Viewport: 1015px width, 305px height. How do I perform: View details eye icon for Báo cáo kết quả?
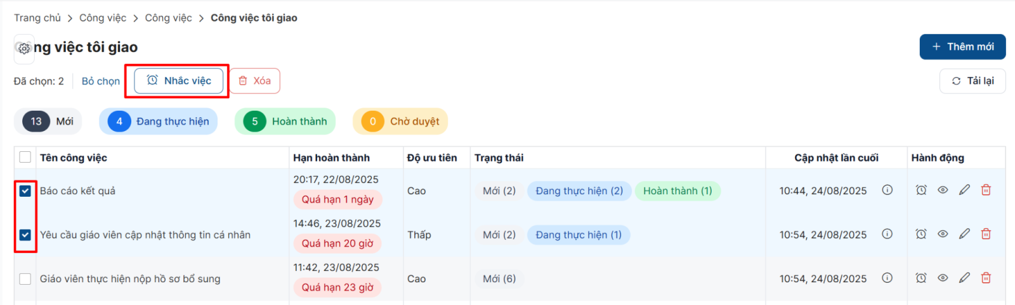point(943,190)
